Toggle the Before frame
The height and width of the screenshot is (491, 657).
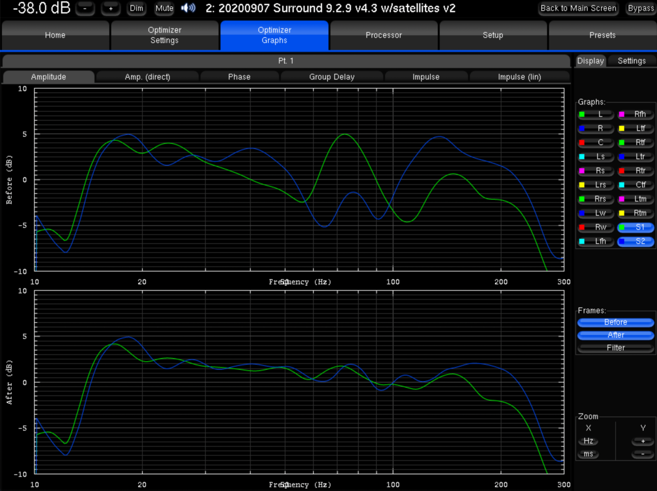616,322
